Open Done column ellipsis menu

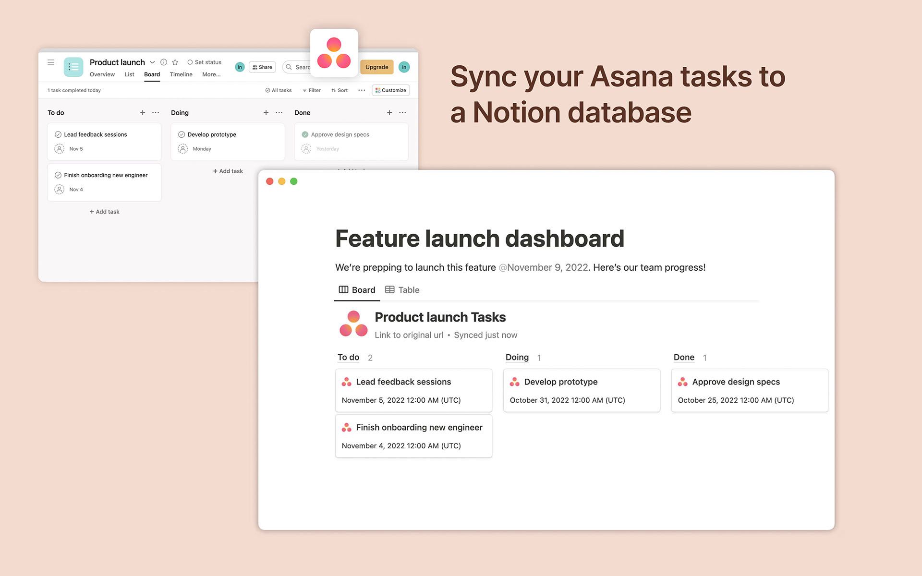click(x=402, y=113)
